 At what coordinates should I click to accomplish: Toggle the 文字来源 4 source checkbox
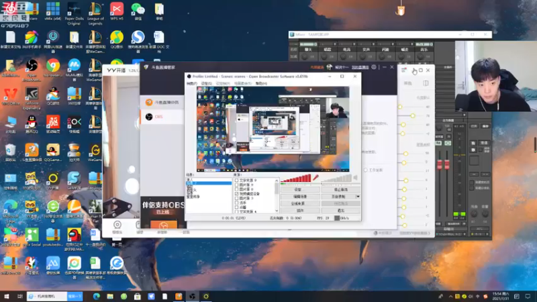click(237, 211)
